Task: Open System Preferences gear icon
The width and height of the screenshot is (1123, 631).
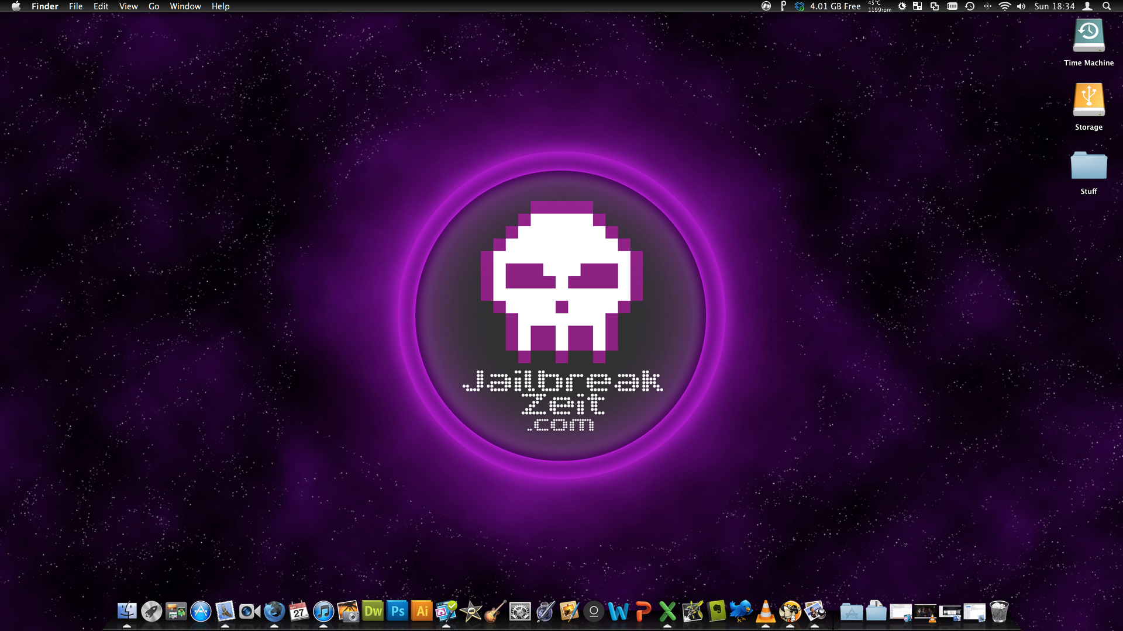Action: pos(520,612)
